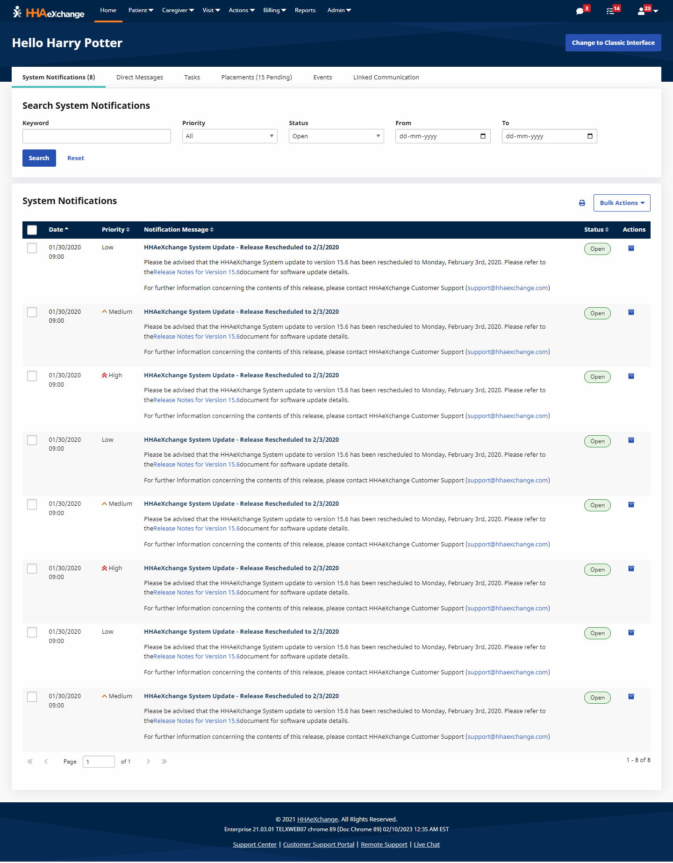673x863 pixels.
Task: Select all notifications header checkbox
Action: coord(32,230)
